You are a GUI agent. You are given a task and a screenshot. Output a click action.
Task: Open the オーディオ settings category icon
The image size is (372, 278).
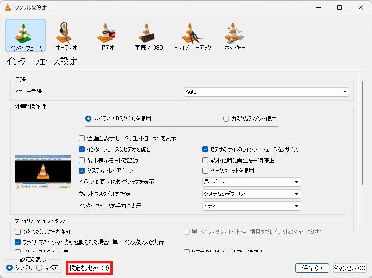coord(66,35)
